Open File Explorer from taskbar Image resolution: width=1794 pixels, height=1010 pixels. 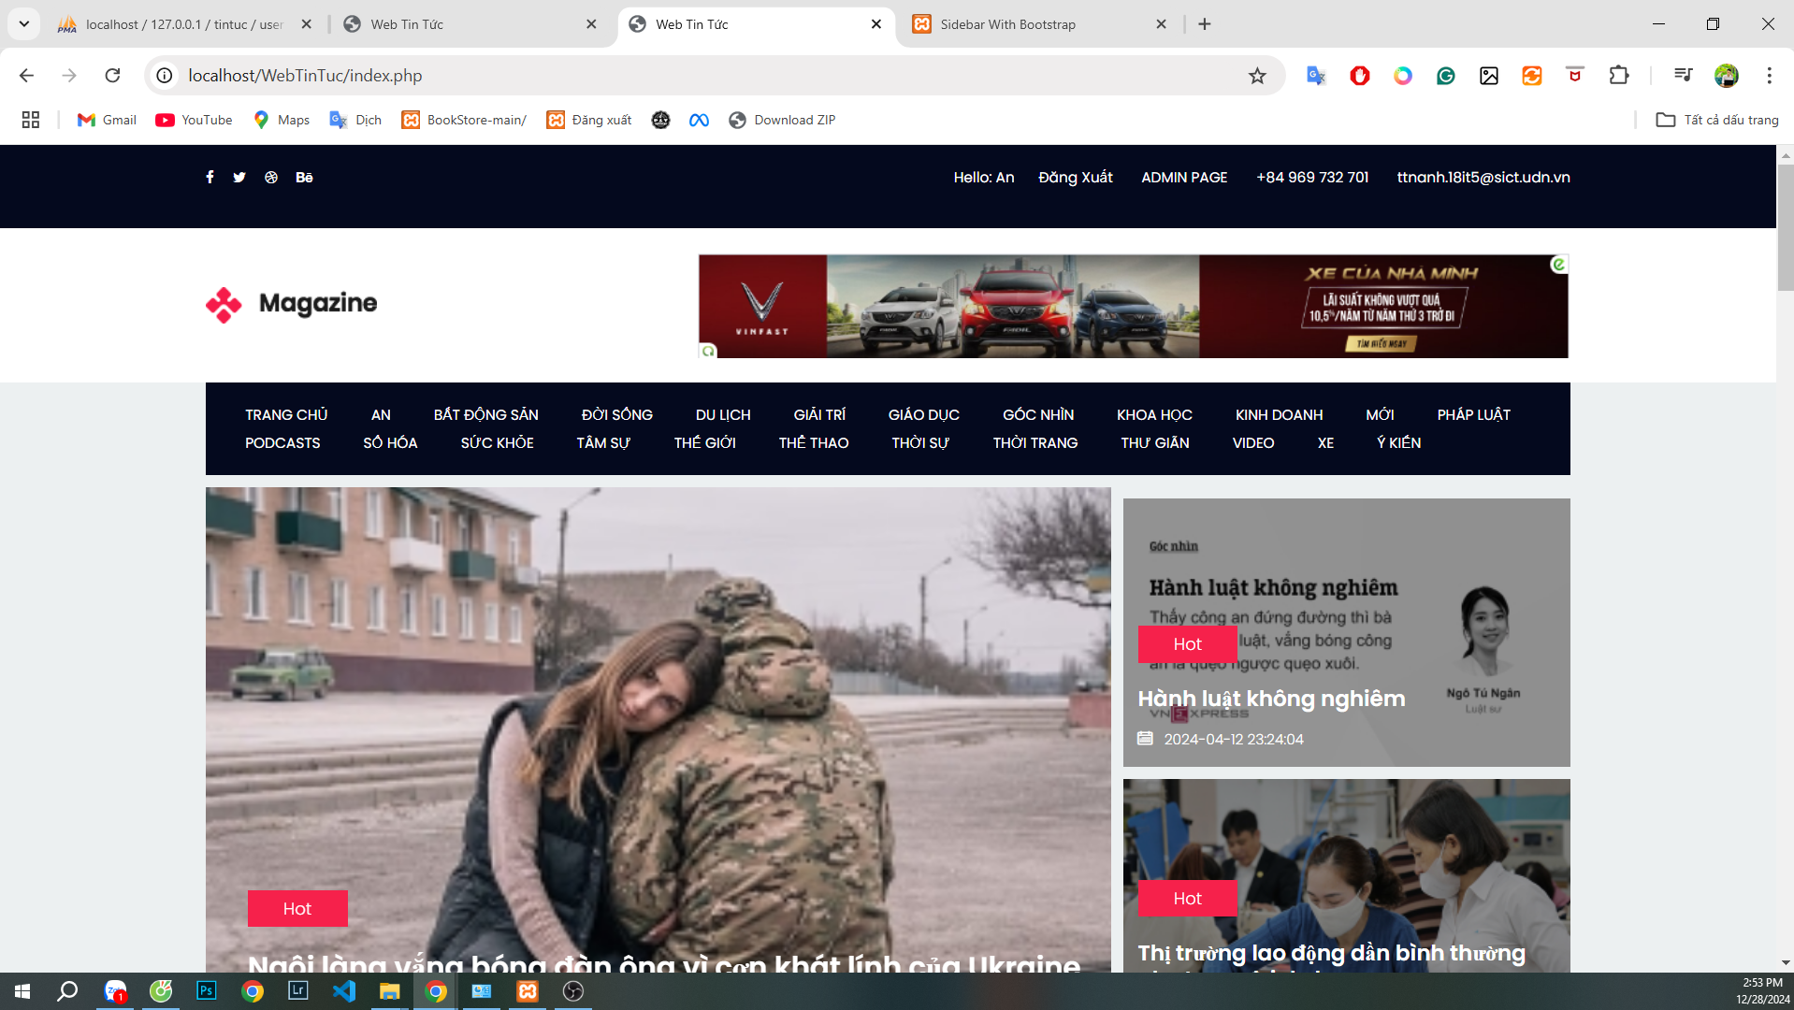click(x=389, y=991)
